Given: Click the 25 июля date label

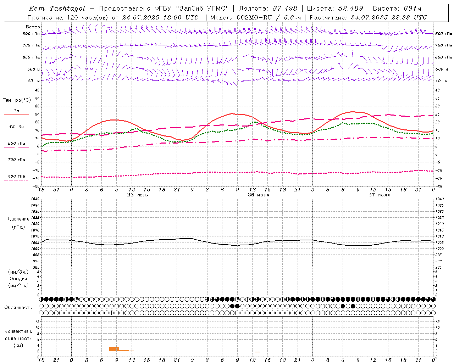Looking at the screenshot, I should (138, 195).
